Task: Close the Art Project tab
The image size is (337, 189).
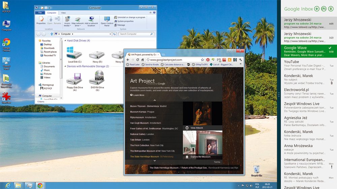Action: (158, 55)
